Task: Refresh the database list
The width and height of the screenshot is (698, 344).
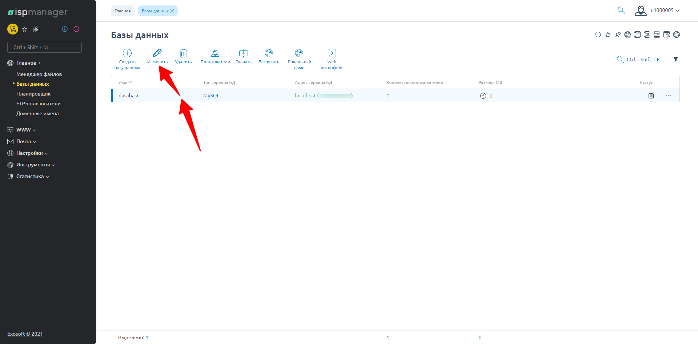Action: [x=598, y=35]
